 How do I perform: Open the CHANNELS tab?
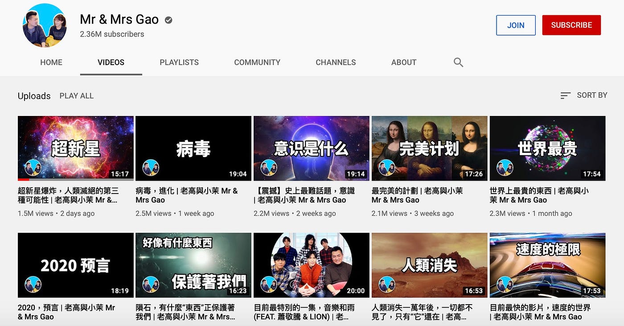[336, 62]
